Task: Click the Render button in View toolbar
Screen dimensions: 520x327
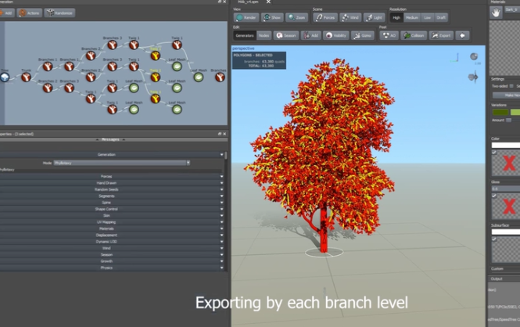Action: [x=246, y=17]
